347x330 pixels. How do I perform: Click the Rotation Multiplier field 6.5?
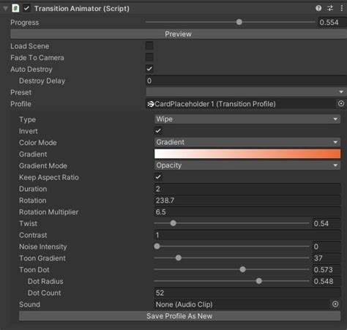[x=247, y=211]
